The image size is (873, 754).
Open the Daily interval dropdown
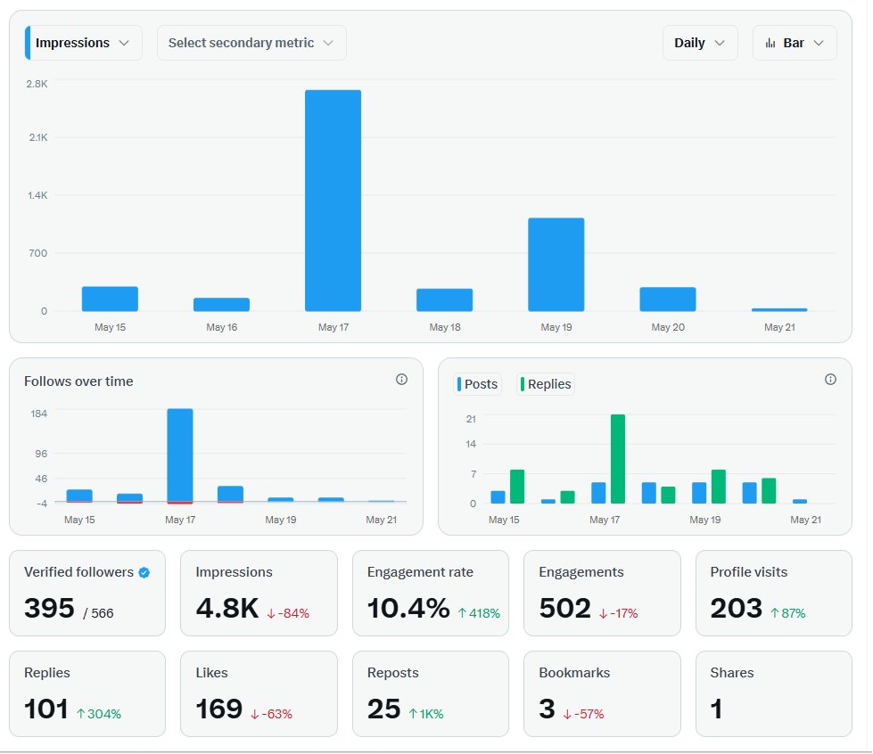coord(700,43)
